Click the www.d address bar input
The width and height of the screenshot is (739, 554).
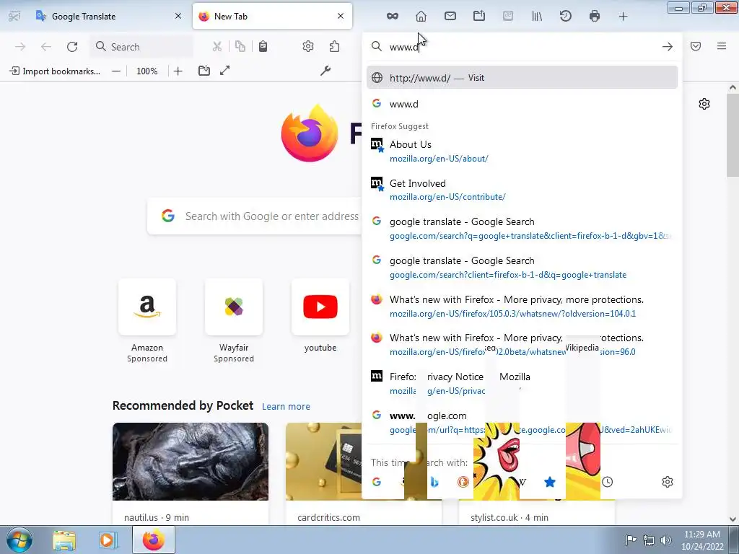[521, 47]
